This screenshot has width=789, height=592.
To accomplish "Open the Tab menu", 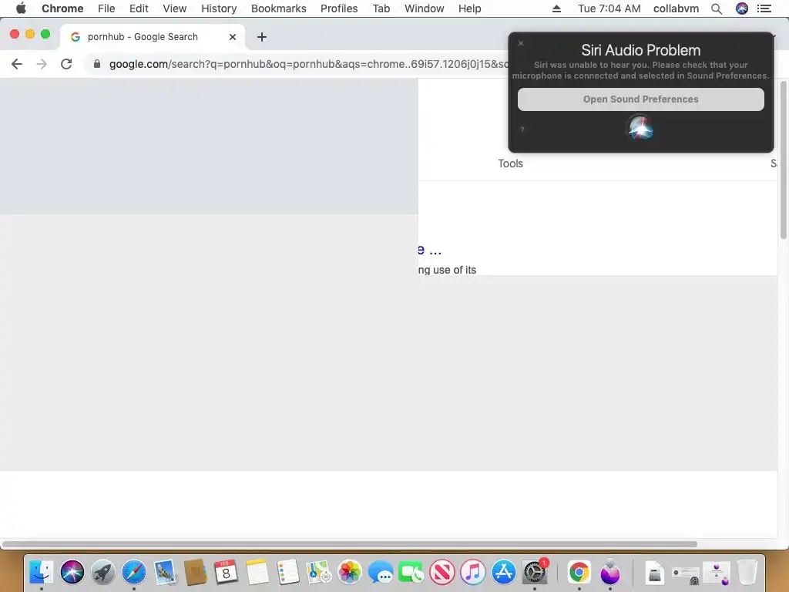I will click(x=381, y=8).
